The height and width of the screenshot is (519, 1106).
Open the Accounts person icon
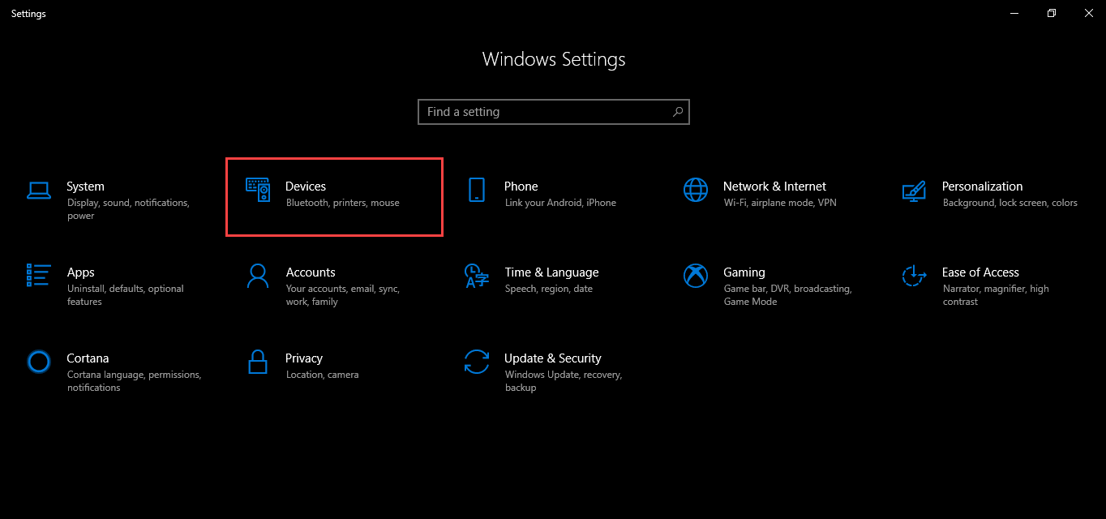[x=258, y=276]
